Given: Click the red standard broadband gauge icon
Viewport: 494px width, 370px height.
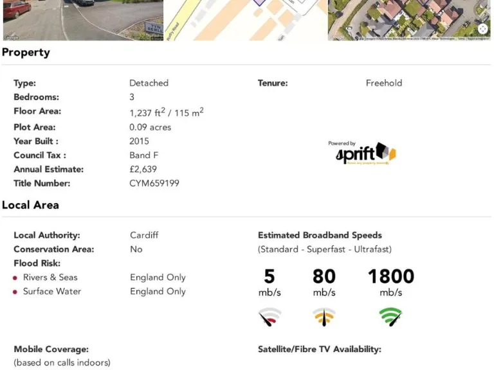Looking at the screenshot, I should (270, 317).
